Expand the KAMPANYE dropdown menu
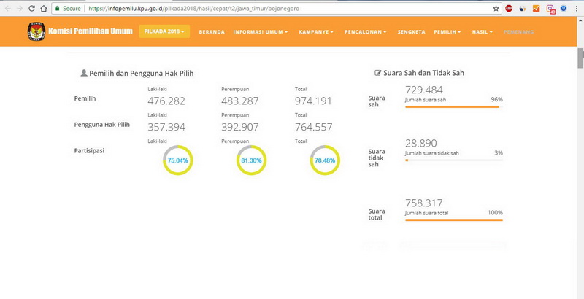 316,32
